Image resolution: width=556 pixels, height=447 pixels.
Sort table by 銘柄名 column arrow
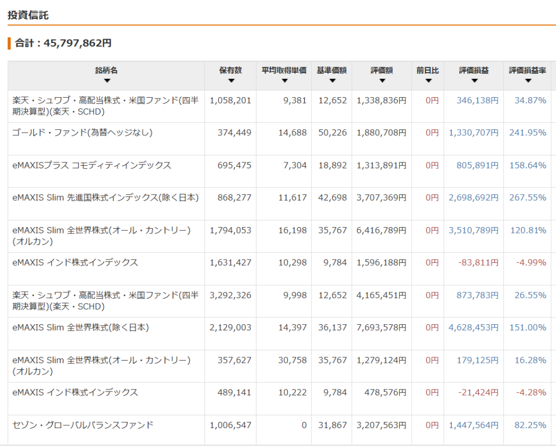[x=106, y=81]
